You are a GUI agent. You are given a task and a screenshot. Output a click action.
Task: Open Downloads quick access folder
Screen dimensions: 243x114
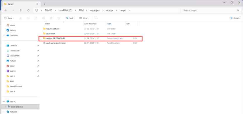[13, 51]
